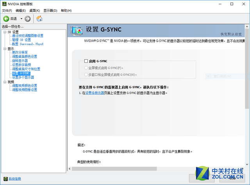Viewport: 250px width, 185px height.
Task: Click the system information icon
Action: (5, 179)
